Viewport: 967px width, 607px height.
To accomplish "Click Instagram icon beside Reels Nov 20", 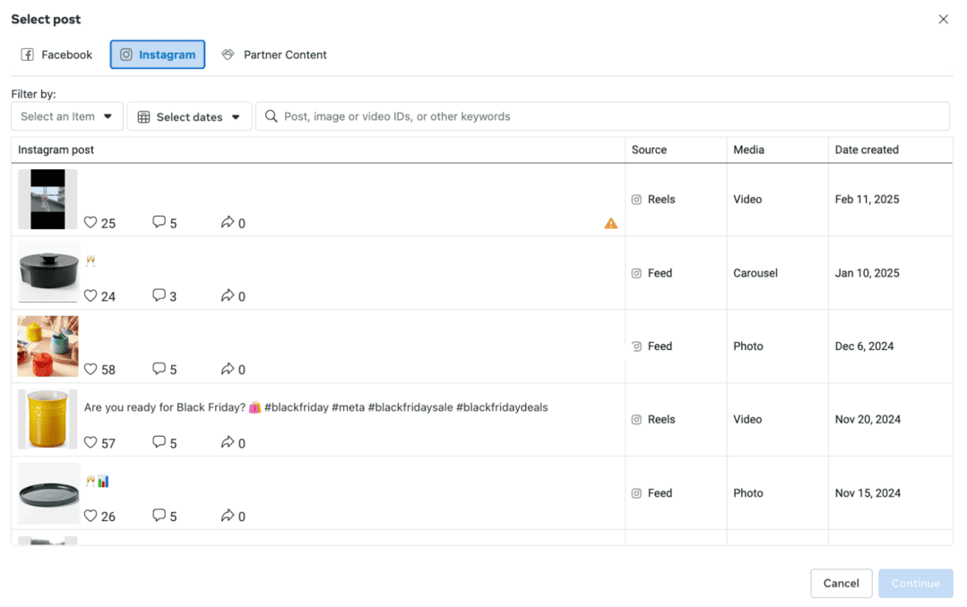I will (636, 420).
